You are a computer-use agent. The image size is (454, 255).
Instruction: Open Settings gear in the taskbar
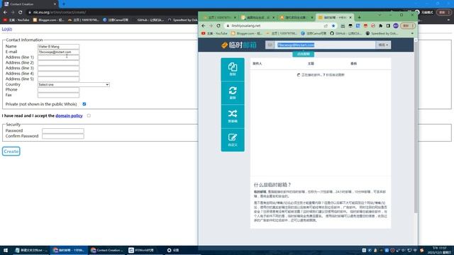pyautogui.click(x=172, y=250)
